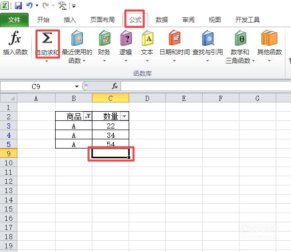Viewport: 291px width, 252px height.
Task: Open the File (文件) tab
Action: pos(14,20)
